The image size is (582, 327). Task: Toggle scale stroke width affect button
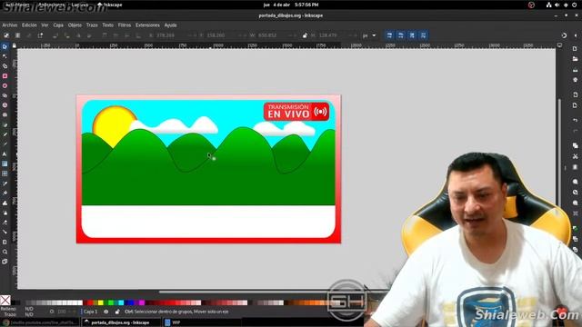point(389,35)
